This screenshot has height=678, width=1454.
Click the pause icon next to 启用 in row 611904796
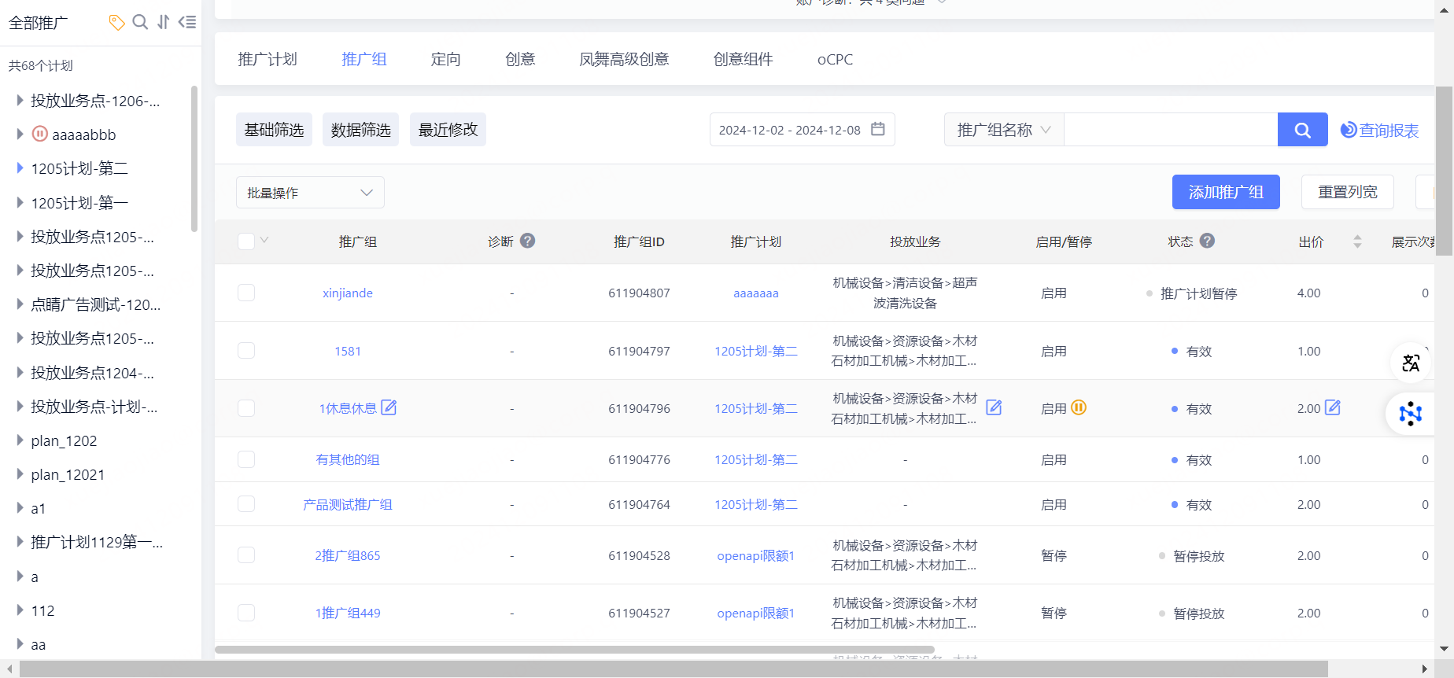(x=1079, y=407)
